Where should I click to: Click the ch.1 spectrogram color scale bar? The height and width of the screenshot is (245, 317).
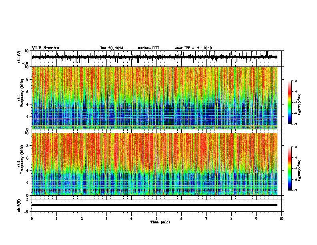(x=289, y=102)
